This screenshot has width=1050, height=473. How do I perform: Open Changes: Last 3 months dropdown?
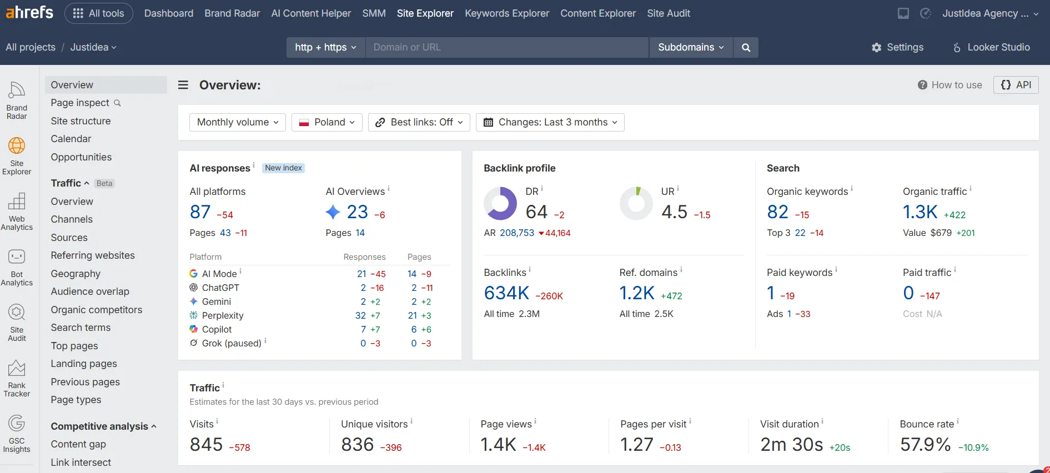pos(550,122)
